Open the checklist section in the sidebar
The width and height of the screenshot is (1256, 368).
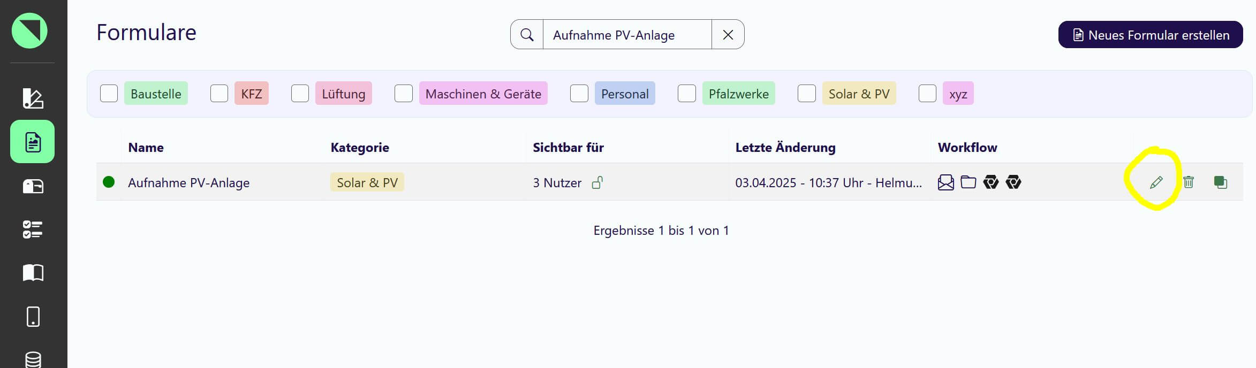pos(33,229)
